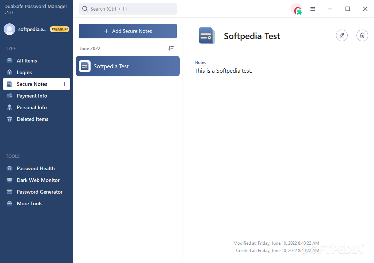Click the Logins padlock icon

click(x=9, y=72)
